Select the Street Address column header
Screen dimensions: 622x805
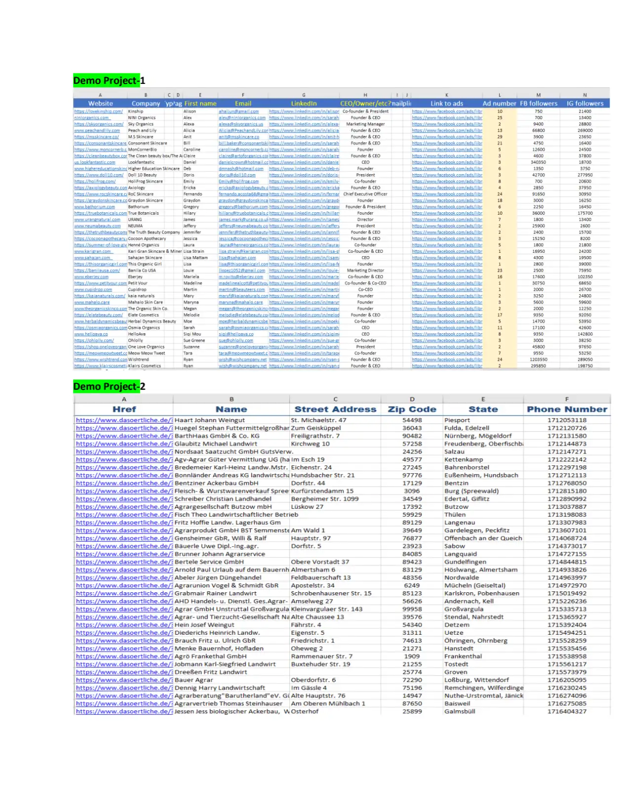pyautogui.click(x=335, y=409)
